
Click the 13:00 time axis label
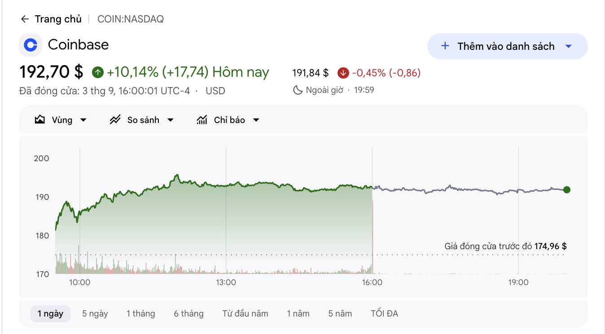coord(226,282)
